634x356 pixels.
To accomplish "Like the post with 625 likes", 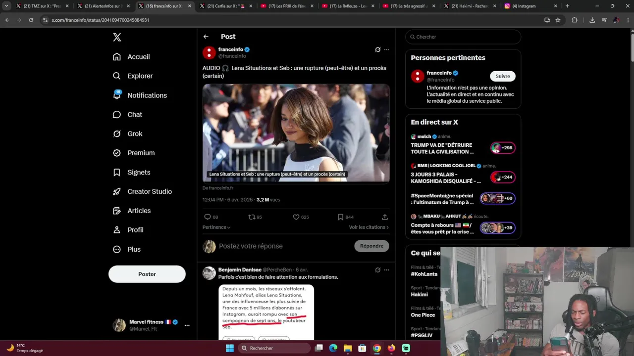I will point(301,217).
